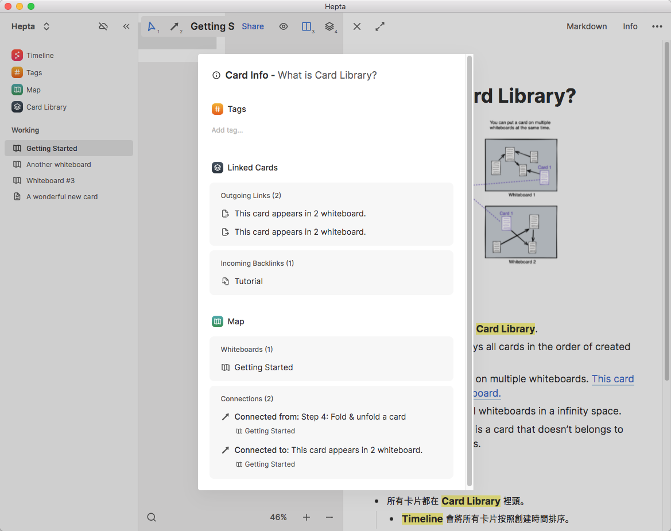The image size is (671, 531).
Task: Toggle the eye visibility icon in the toolbar
Action: [284, 26]
